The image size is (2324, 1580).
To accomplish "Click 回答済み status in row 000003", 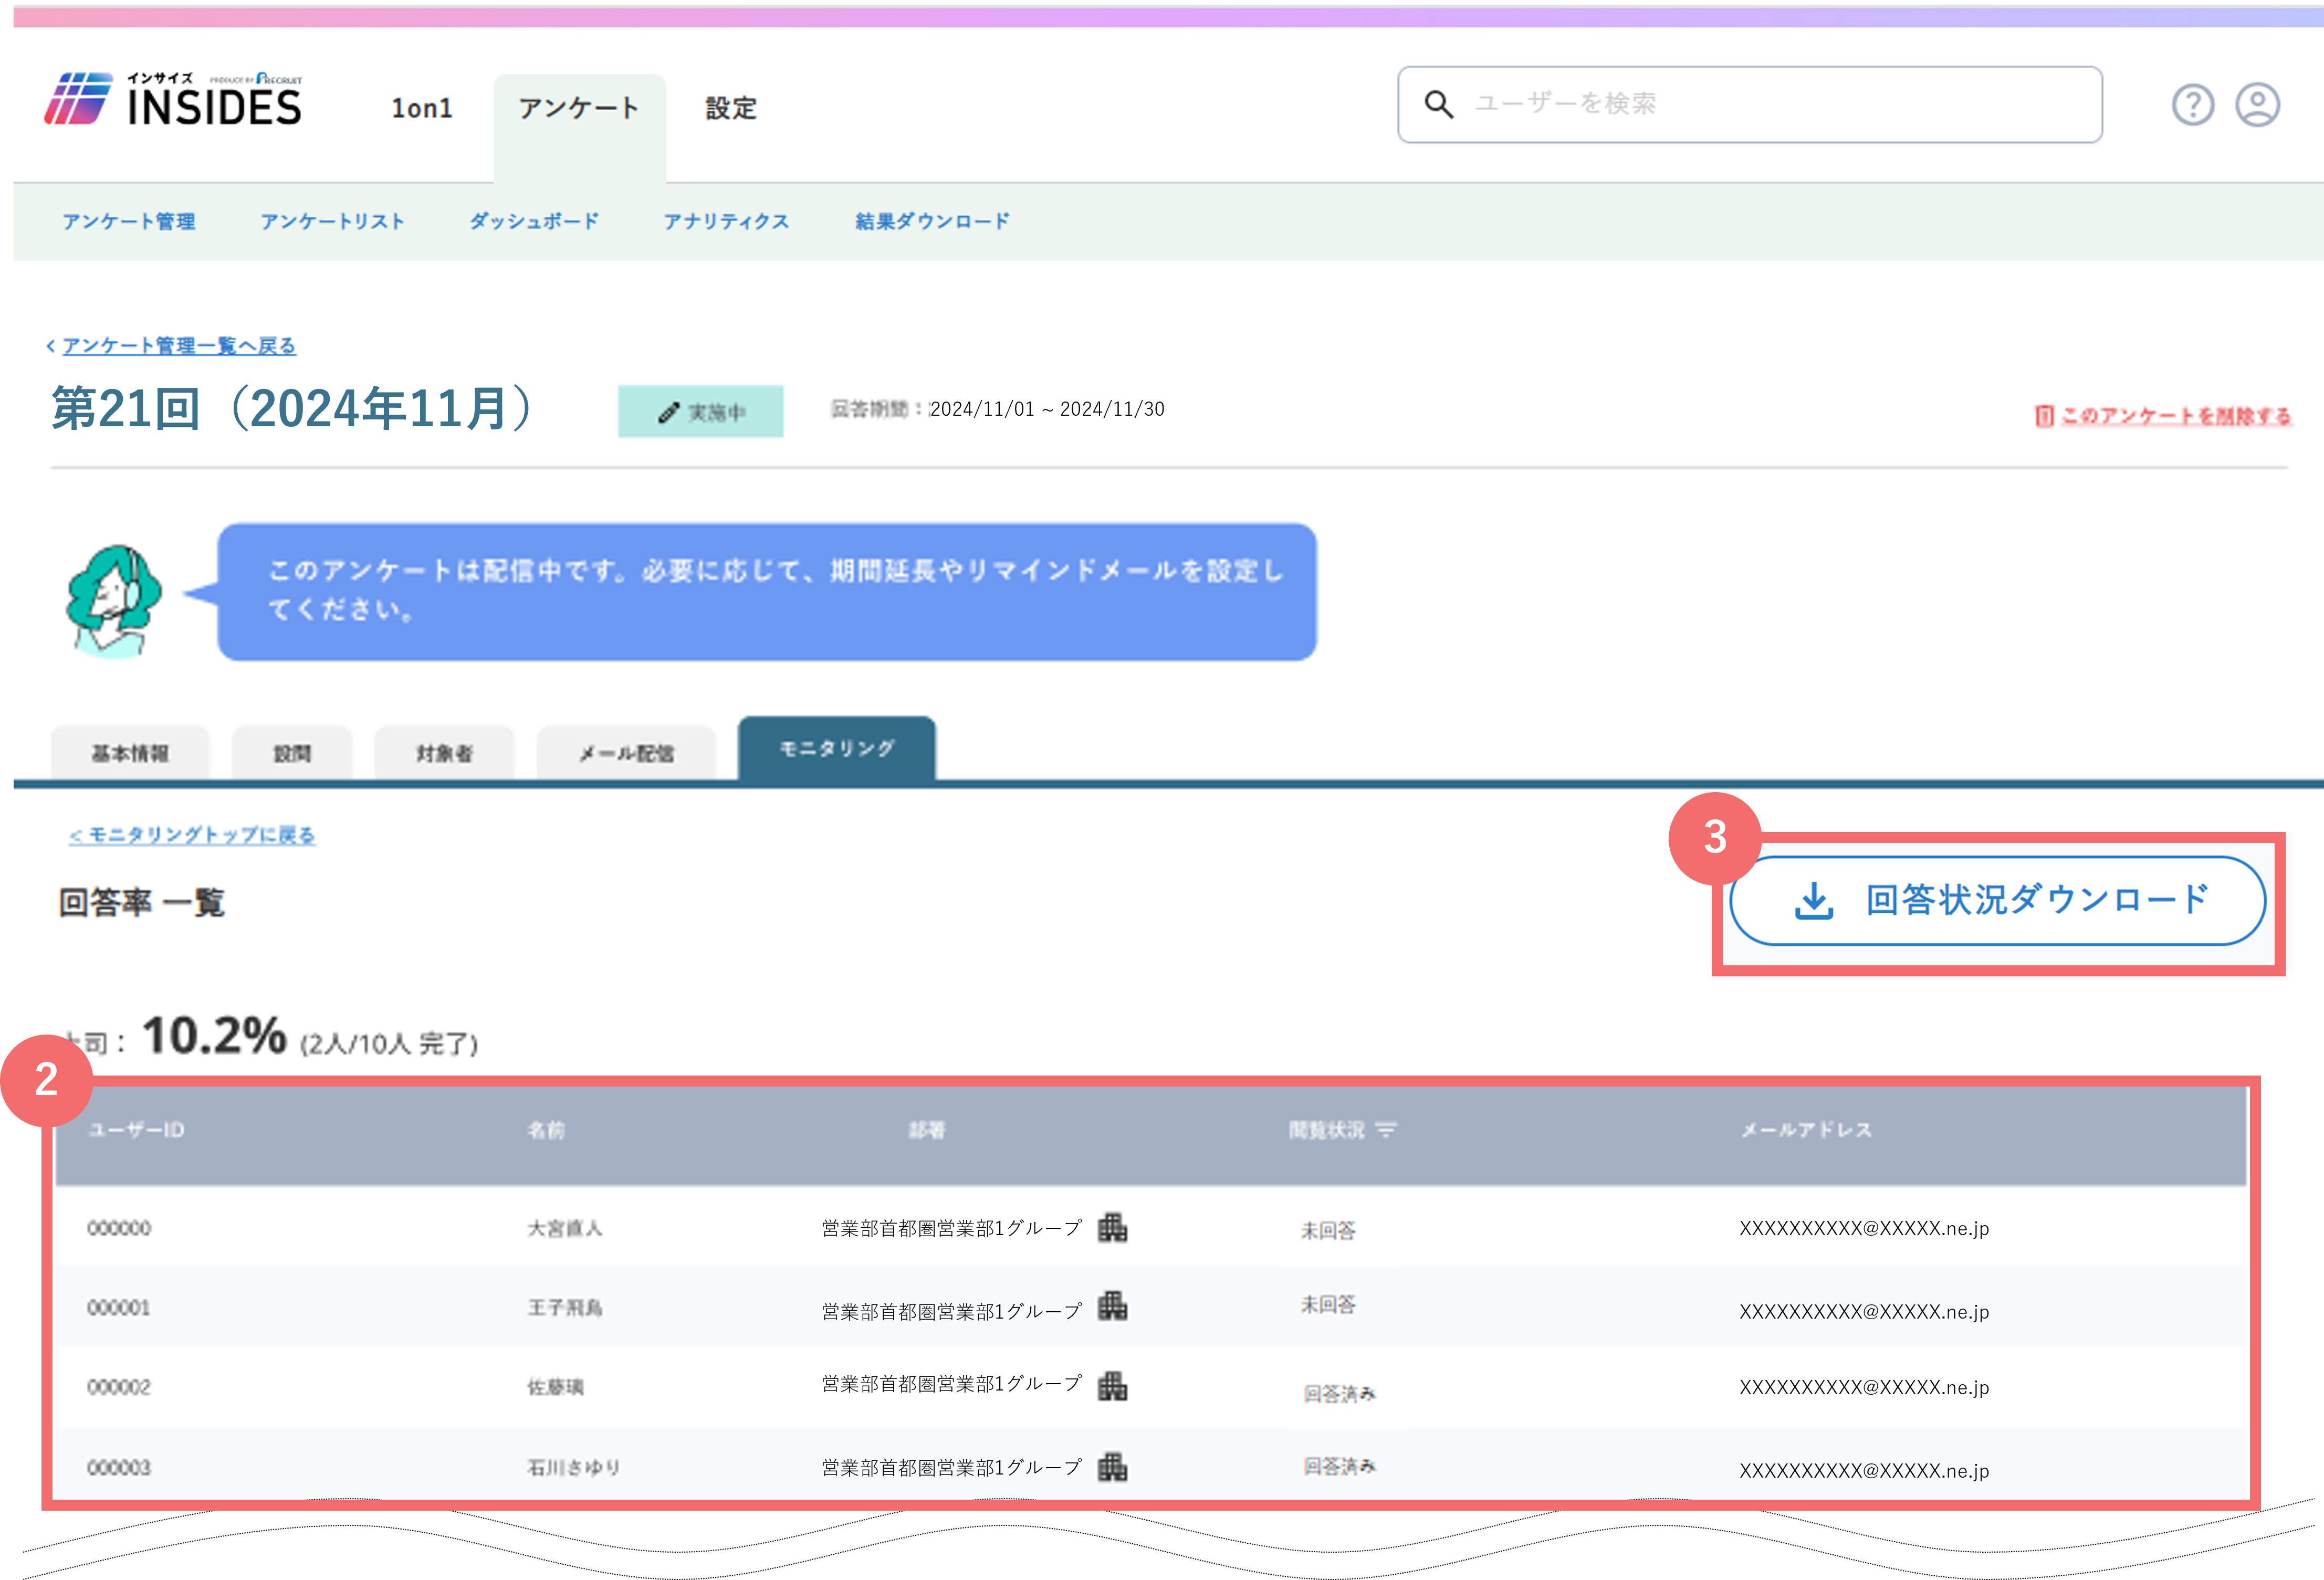I will click(1339, 1466).
